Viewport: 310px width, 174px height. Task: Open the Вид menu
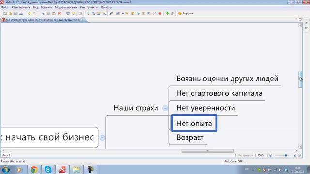pyautogui.click(x=35, y=7)
